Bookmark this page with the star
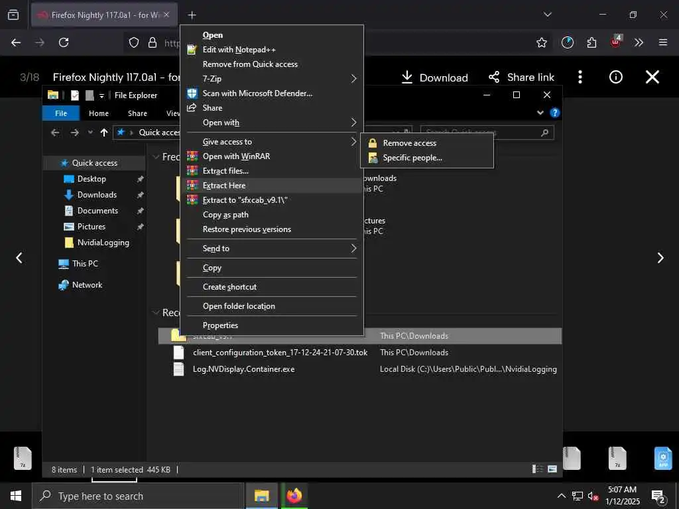 [541, 42]
